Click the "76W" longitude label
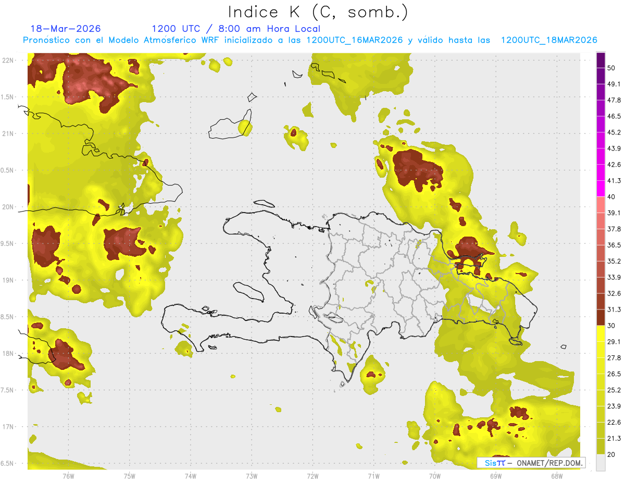Screen dimensions: 625x483 coord(68,476)
